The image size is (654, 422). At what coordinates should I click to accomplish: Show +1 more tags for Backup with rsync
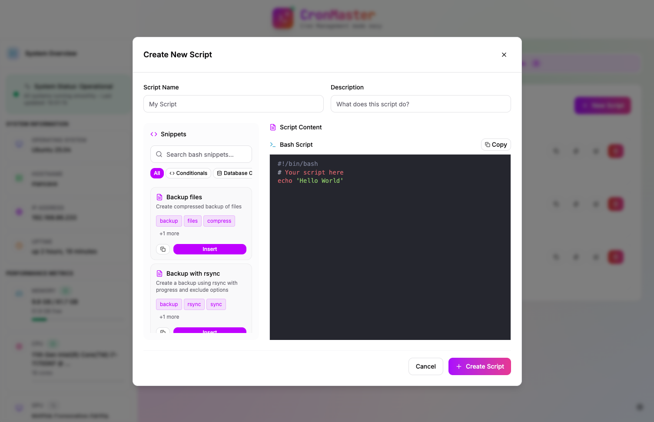tap(169, 317)
